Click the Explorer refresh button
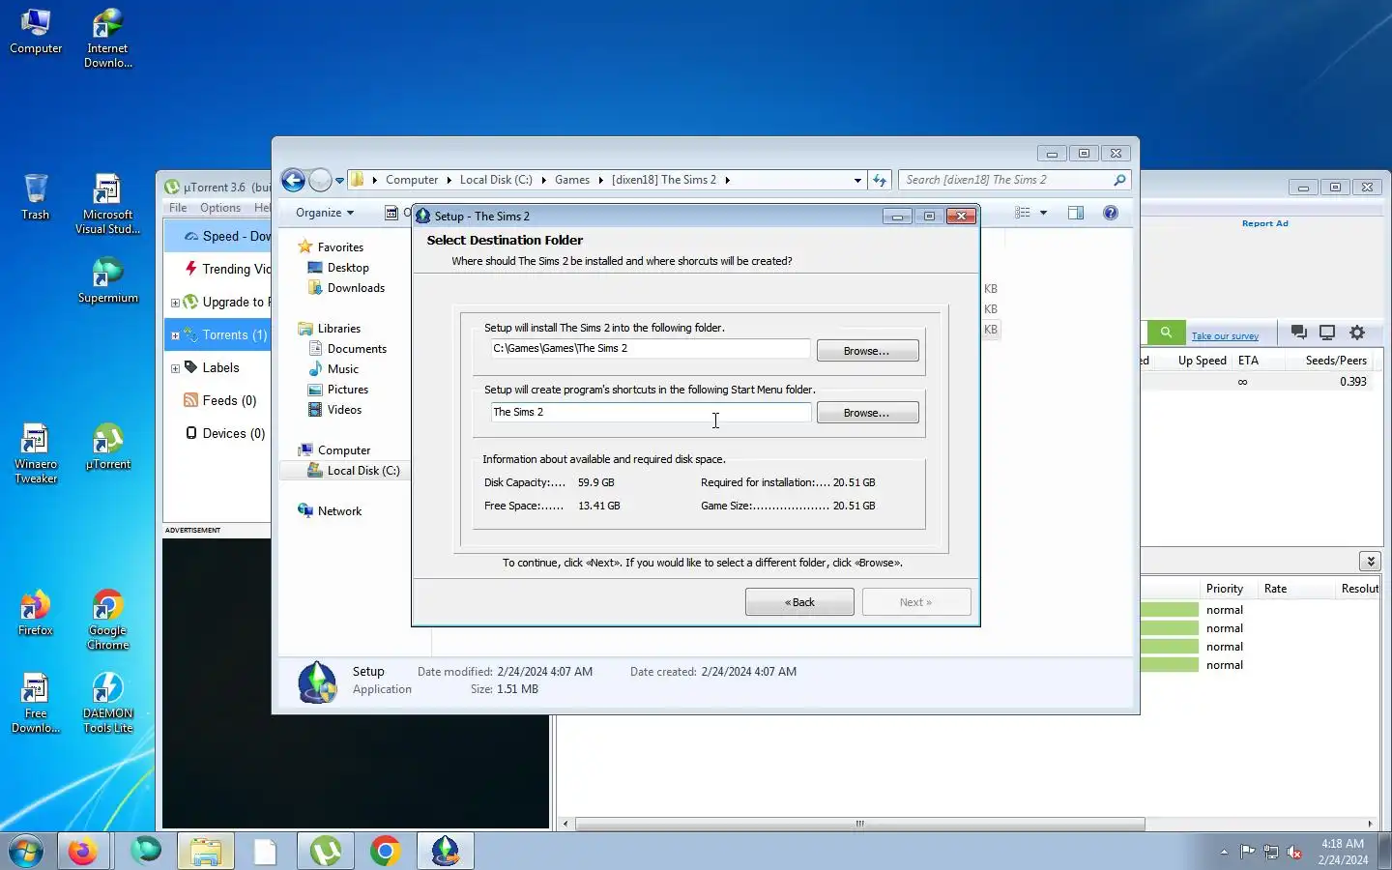 pyautogui.click(x=879, y=180)
